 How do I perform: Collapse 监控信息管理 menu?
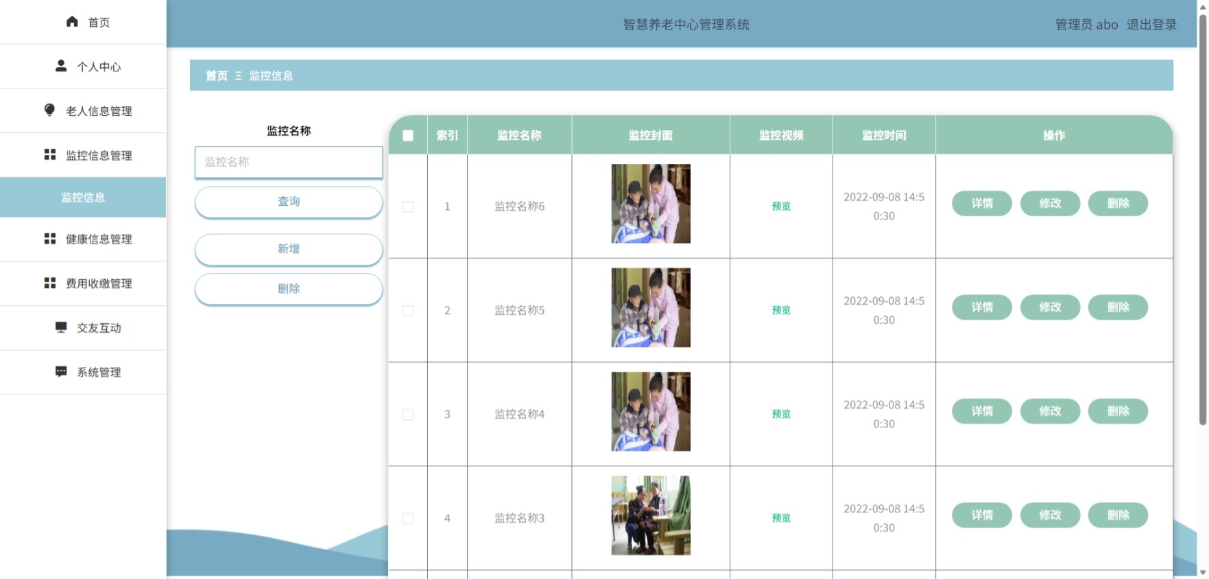coord(83,155)
